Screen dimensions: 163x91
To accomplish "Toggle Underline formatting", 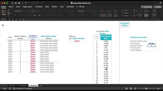I will 22,15.
